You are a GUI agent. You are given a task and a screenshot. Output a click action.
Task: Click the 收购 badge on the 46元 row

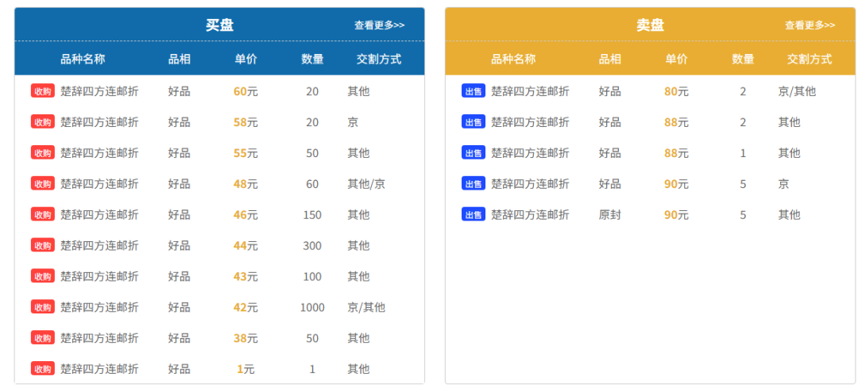pyautogui.click(x=43, y=215)
